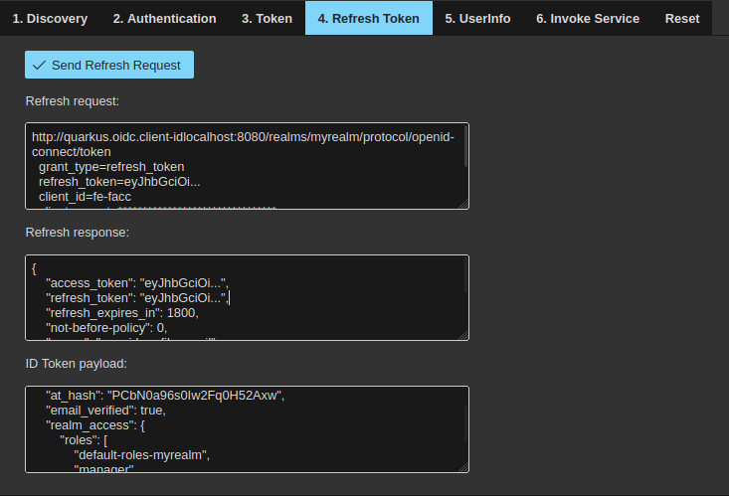Open the 5. UserInfo tab
This screenshot has width=729, height=496.
477,18
